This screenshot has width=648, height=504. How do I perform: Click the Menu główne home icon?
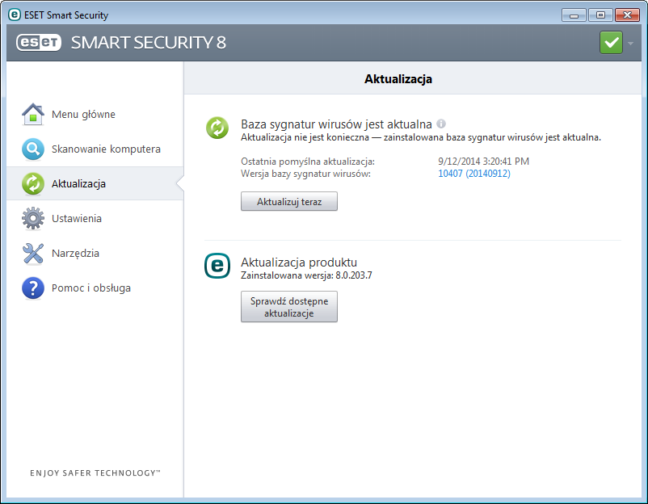point(33,114)
